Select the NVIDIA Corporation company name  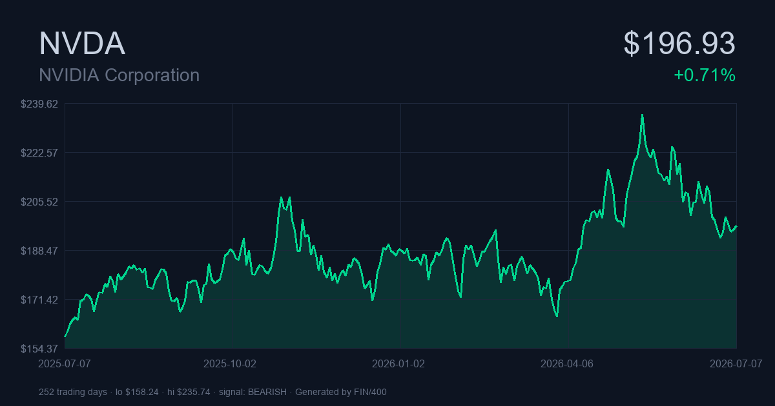119,75
